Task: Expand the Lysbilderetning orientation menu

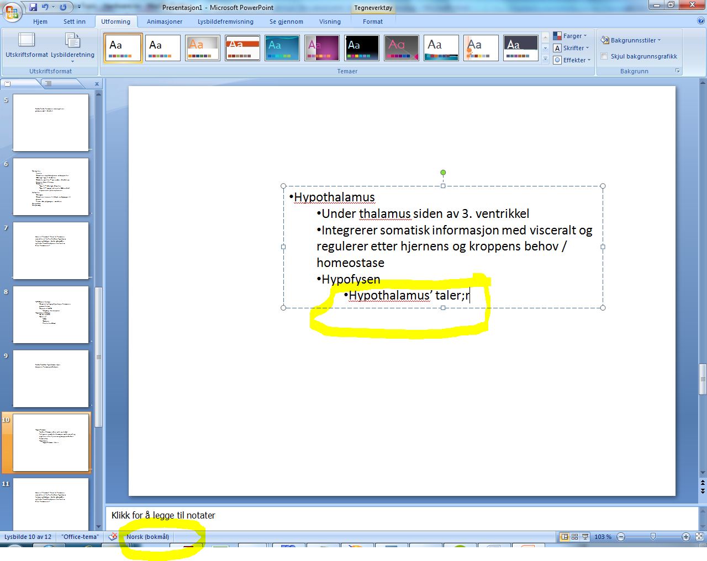Action: click(x=72, y=47)
